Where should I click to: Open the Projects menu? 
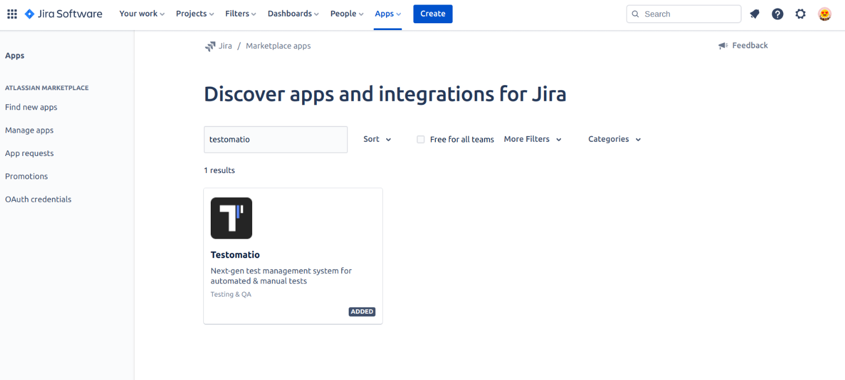click(195, 14)
